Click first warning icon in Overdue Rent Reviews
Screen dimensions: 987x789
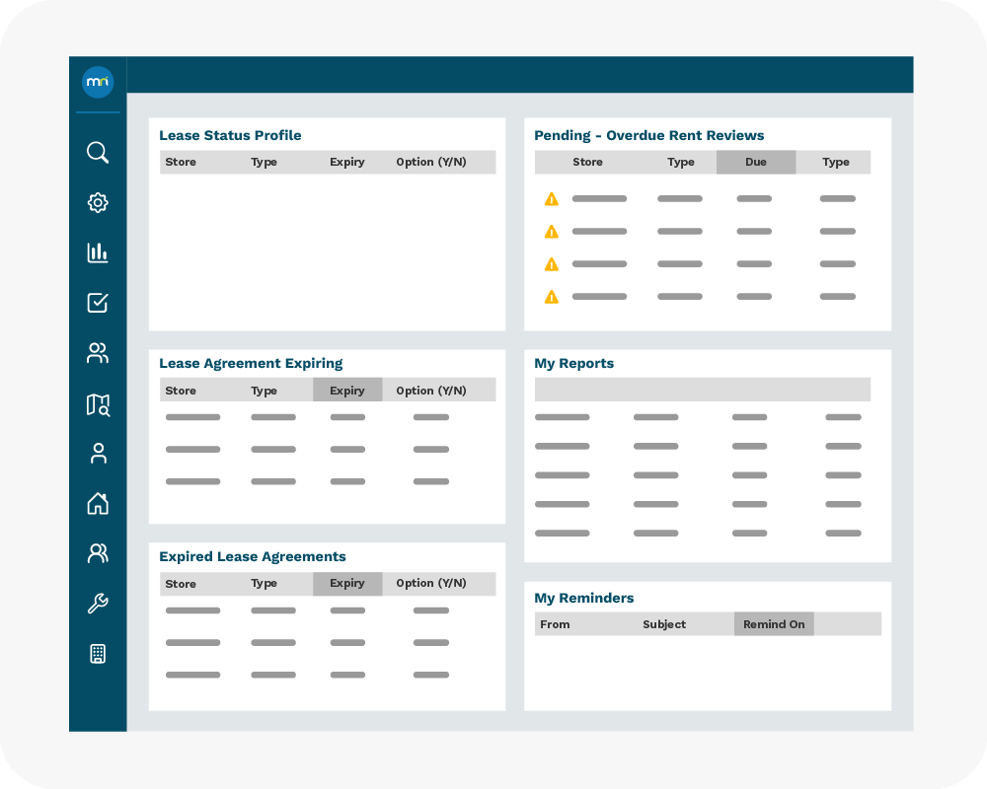pos(552,199)
